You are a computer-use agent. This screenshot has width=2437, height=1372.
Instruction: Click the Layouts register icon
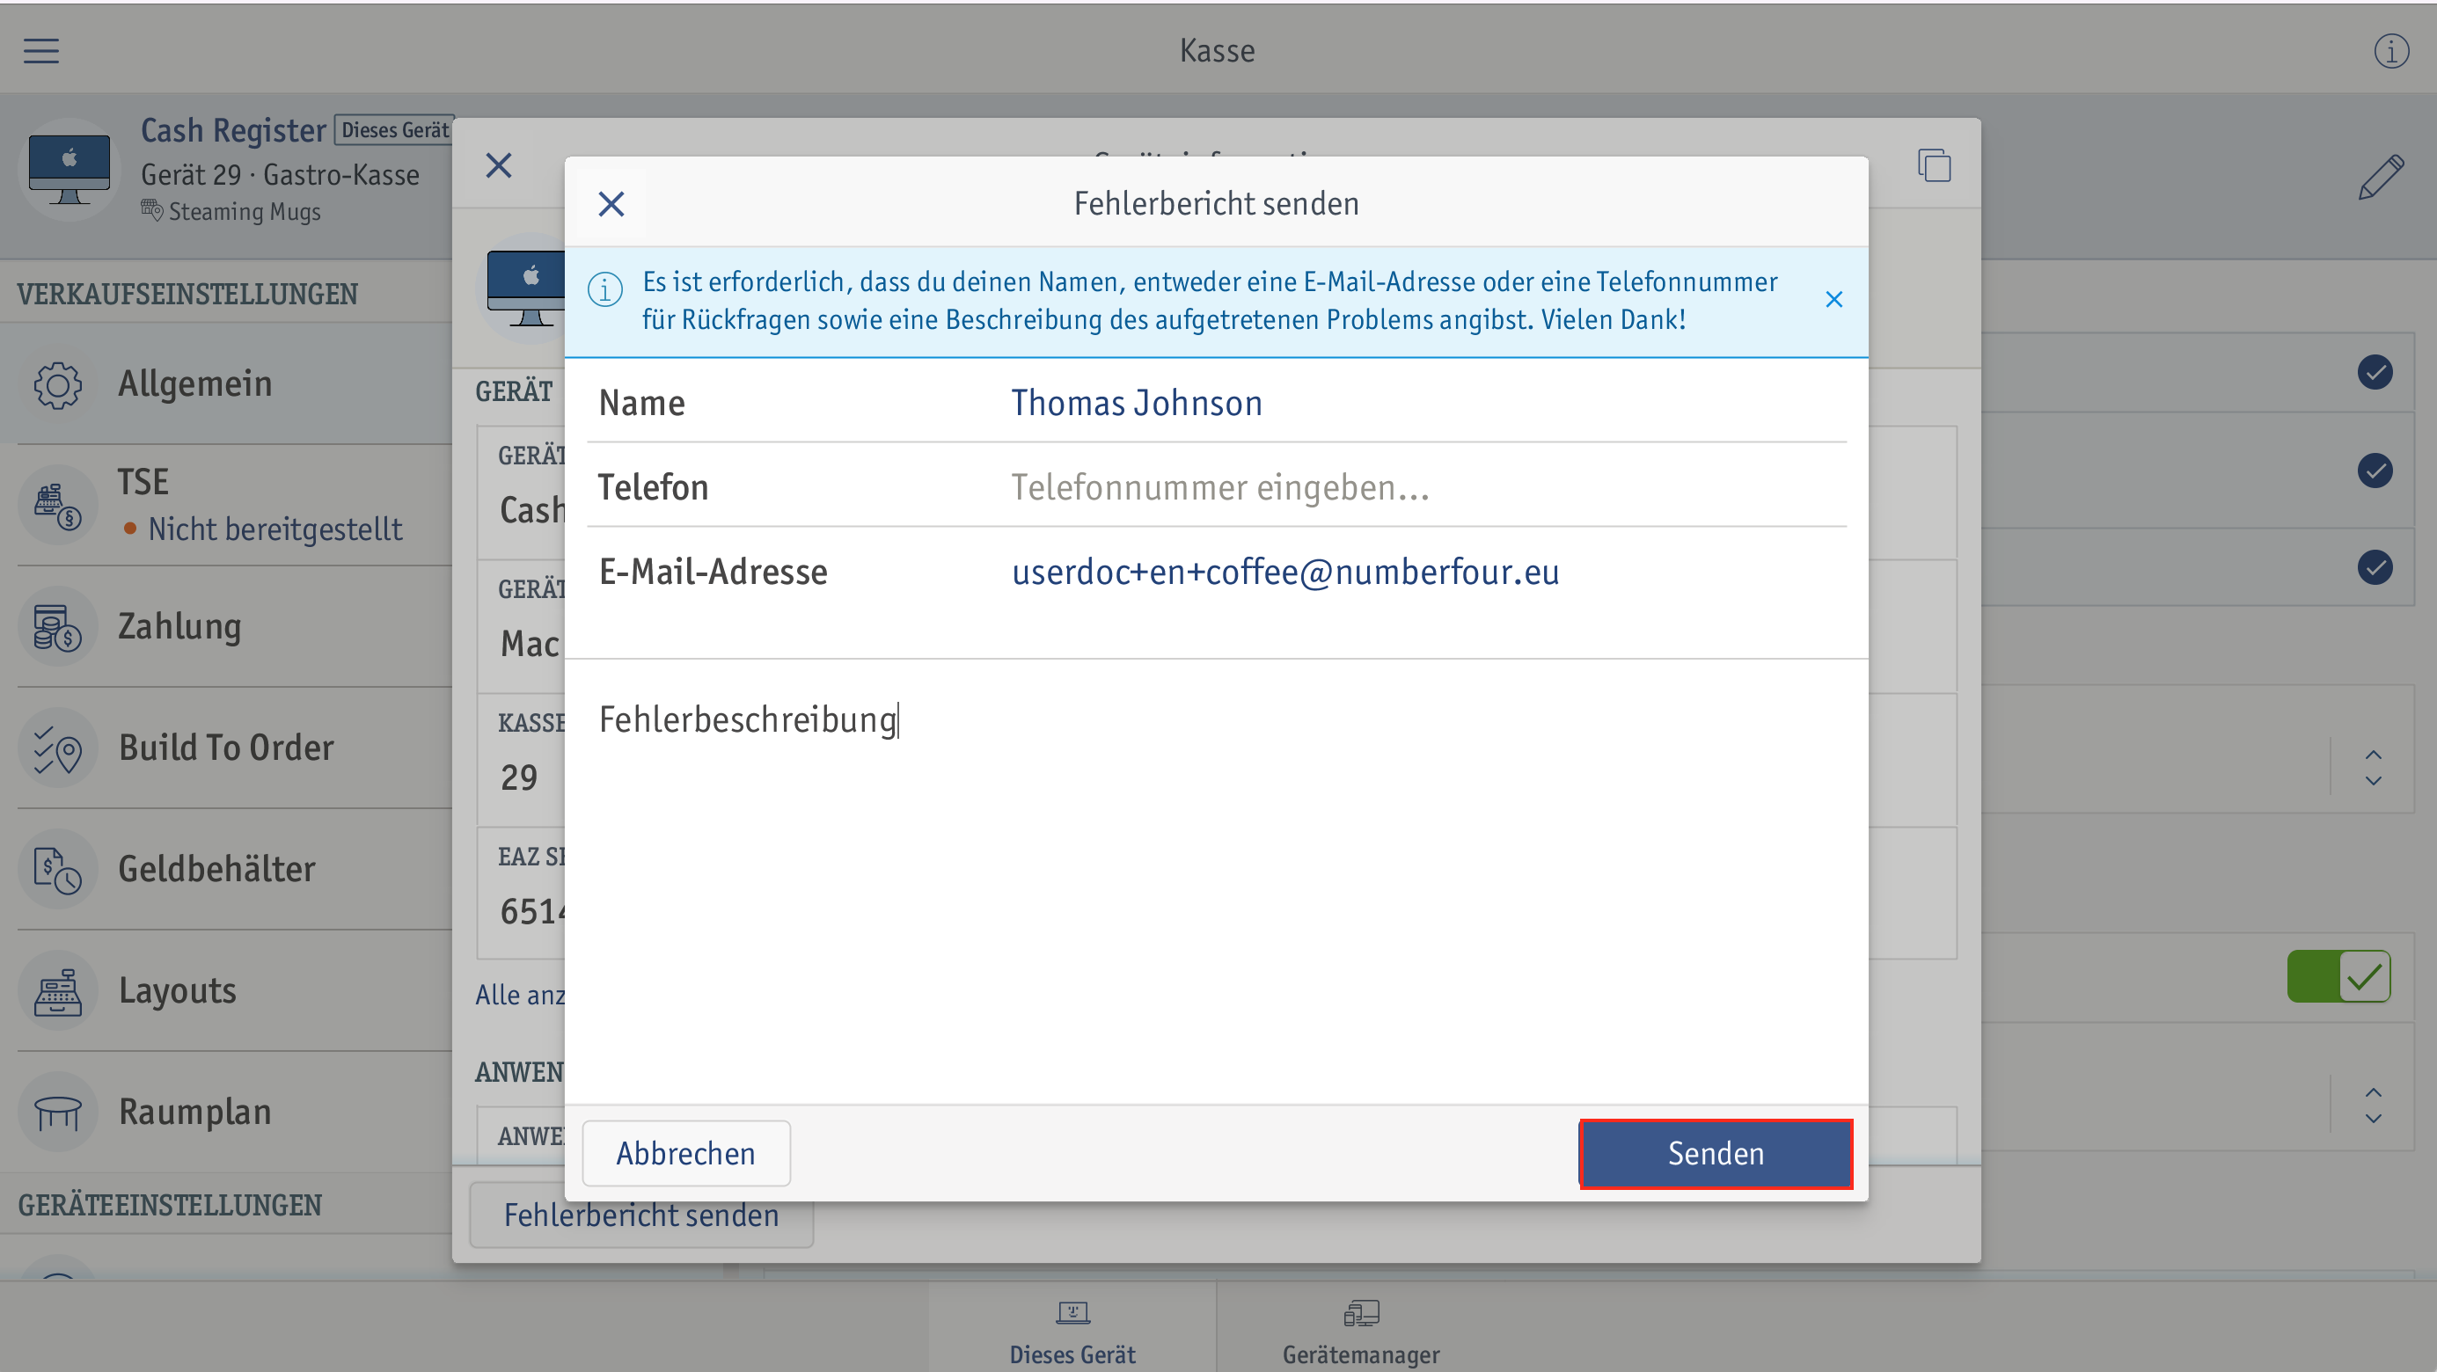click(x=58, y=990)
